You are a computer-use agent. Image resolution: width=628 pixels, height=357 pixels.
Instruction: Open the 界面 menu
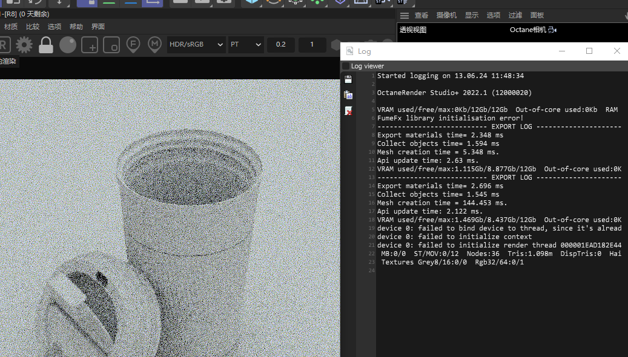(98, 27)
